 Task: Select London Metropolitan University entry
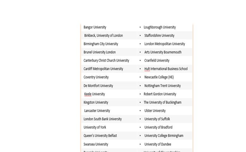164,44
